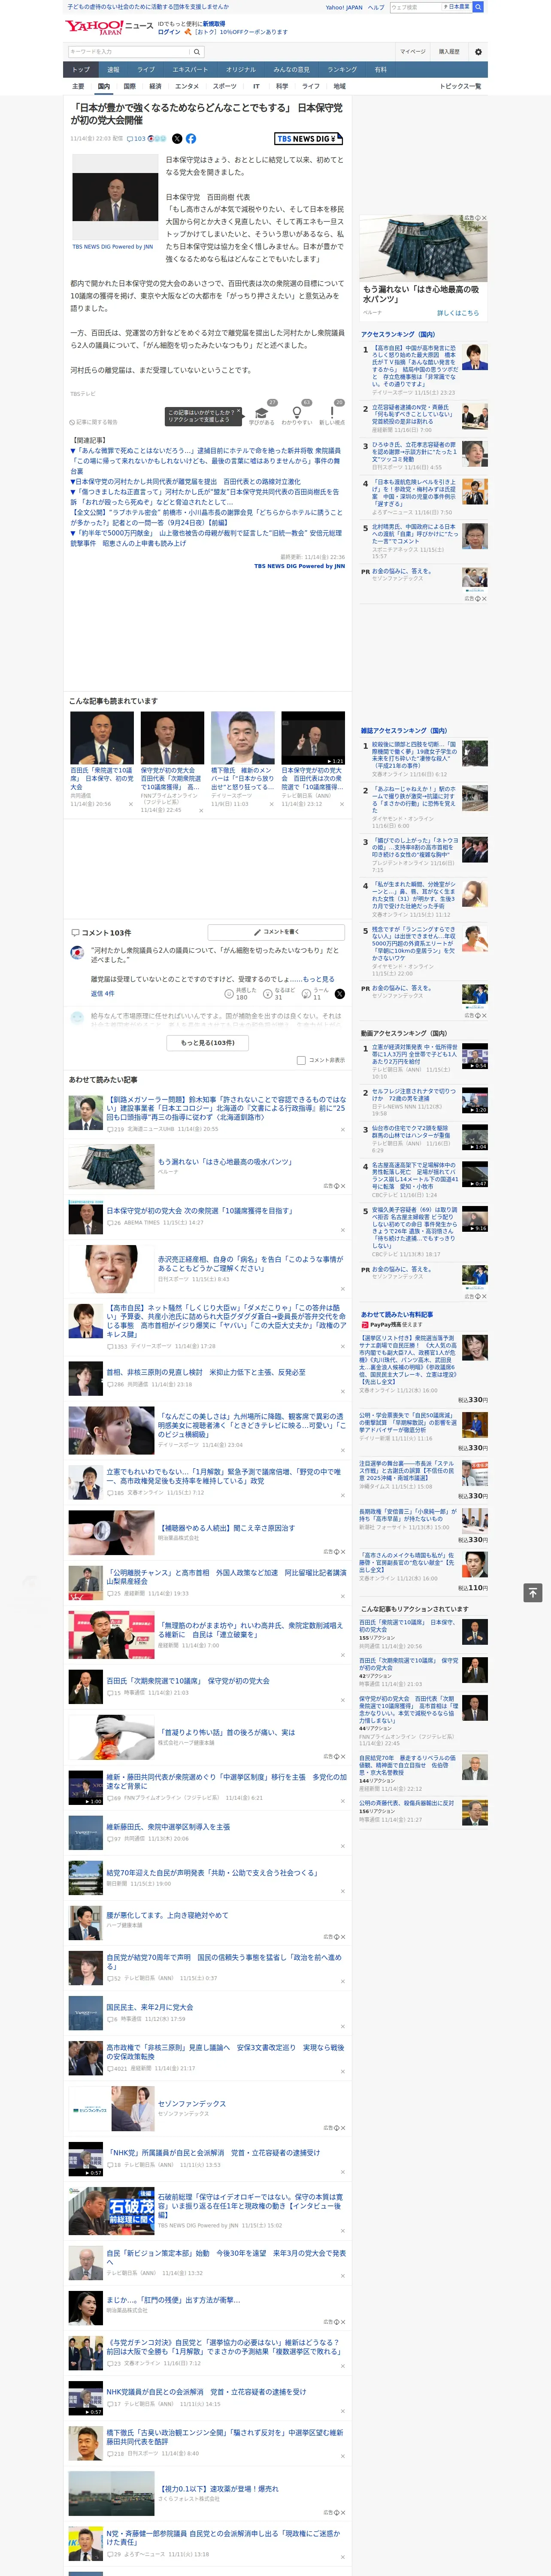Open 返信 4件 replies link
Viewport: 551px width, 2576px height.
[102, 993]
